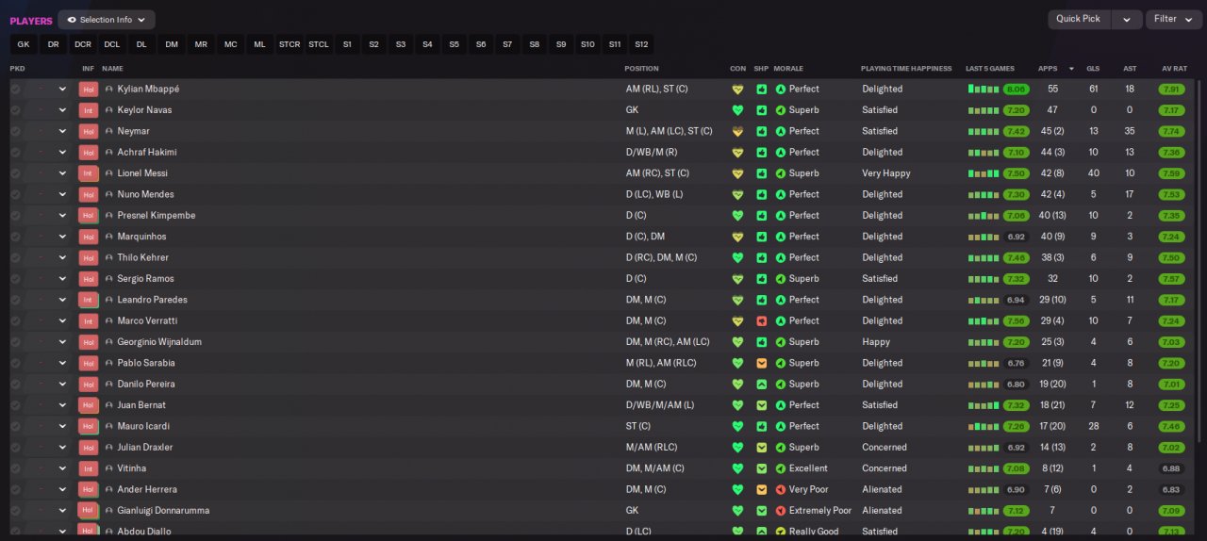This screenshot has height=541, width=1207.
Task: Click Kylian Mbappé's 7.91 average rating pill
Action: (x=1172, y=90)
